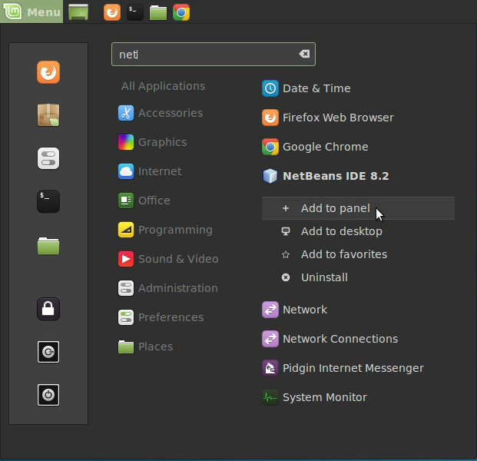Open file manager from top panel
Image resolution: width=477 pixels, height=461 pixels.
158,13
